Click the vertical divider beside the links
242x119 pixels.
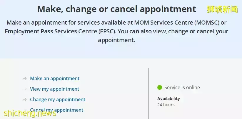(148, 94)
